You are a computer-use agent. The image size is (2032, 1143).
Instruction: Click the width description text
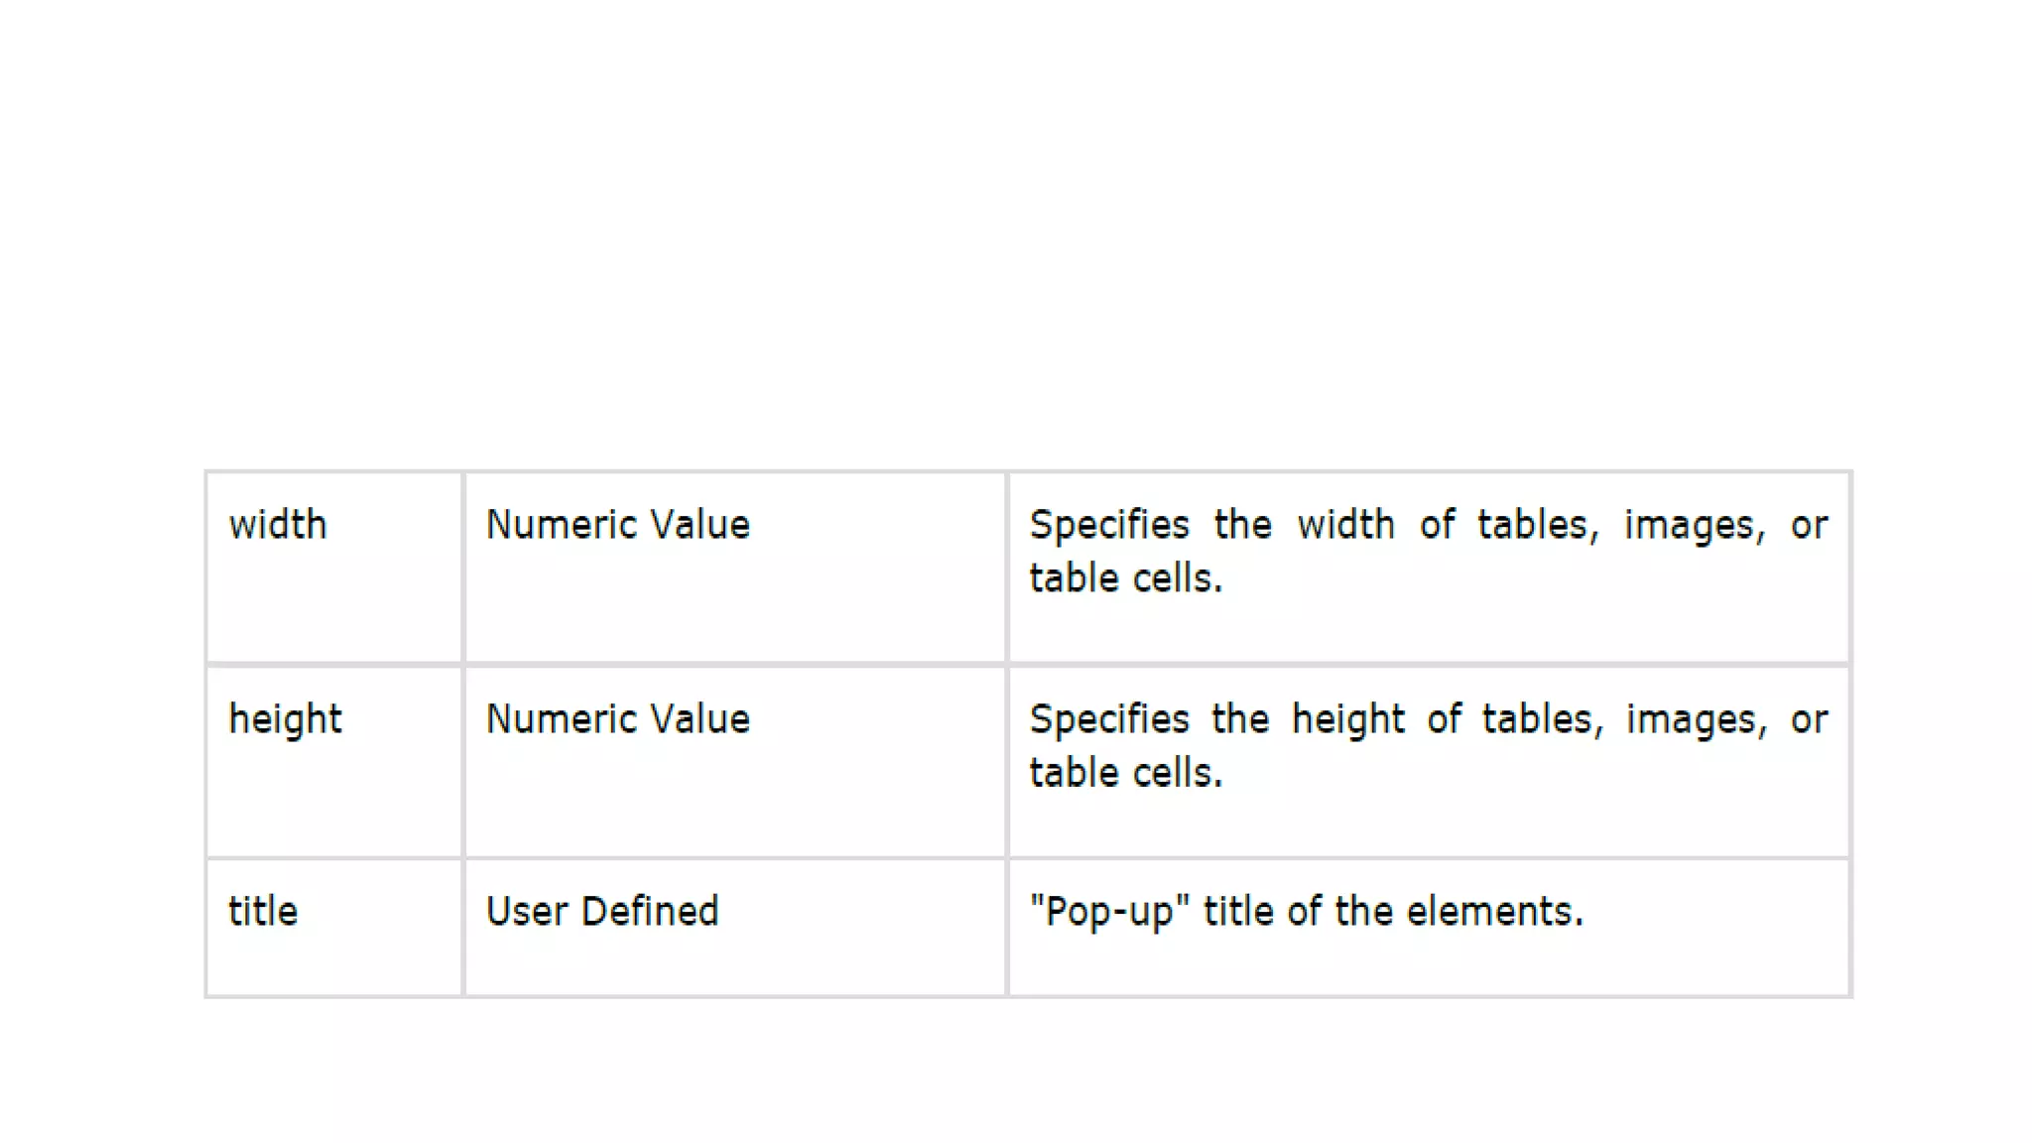pos(1428,551)
